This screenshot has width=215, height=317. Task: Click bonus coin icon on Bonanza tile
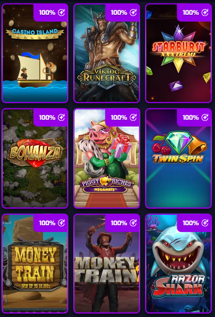[61, 117]
